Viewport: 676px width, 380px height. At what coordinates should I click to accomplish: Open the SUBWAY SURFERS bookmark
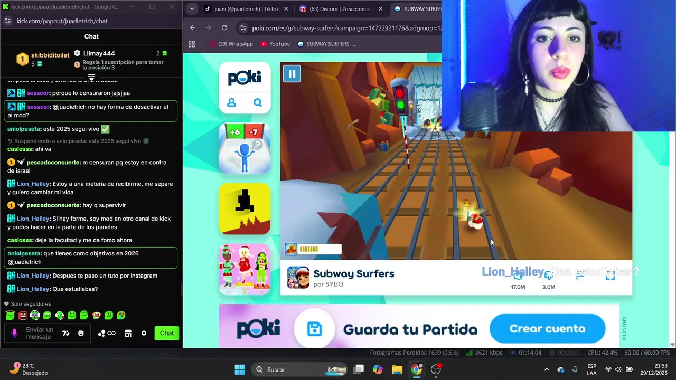327,44
